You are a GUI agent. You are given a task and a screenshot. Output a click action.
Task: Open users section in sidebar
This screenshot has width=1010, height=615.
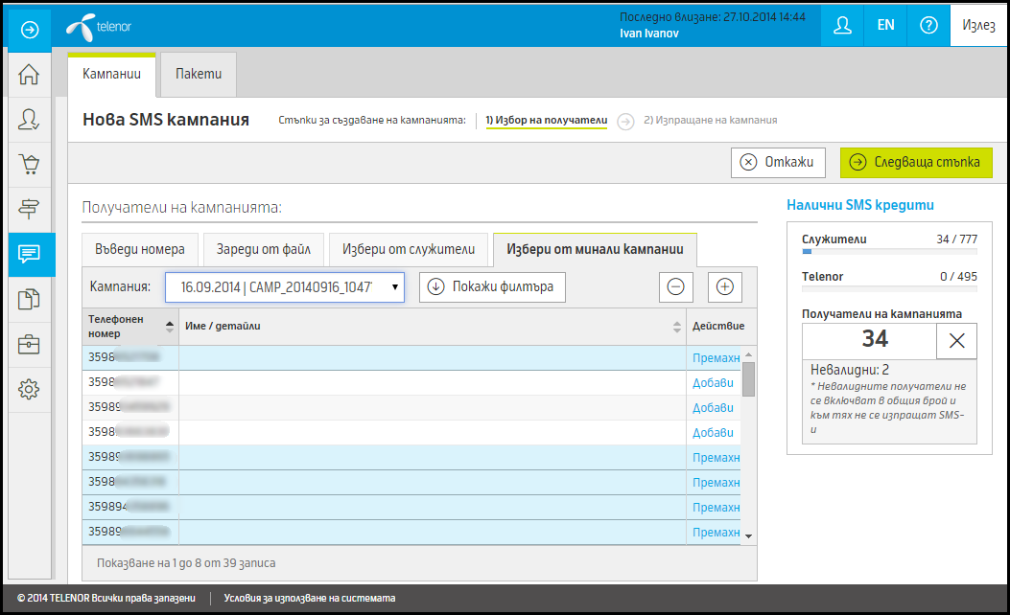[x=29, y=120]
